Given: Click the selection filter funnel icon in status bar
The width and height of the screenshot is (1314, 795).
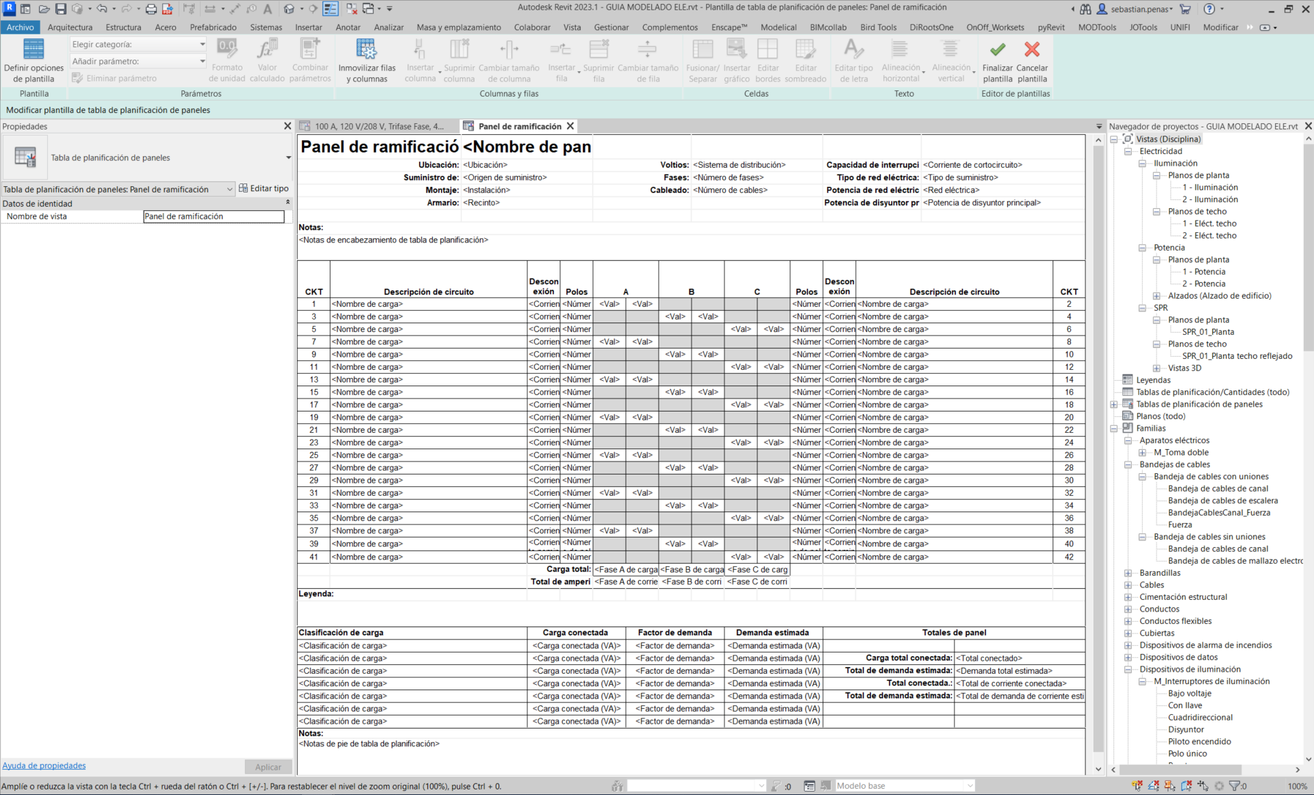Looking at the screenshot, I should [1235, 786].
